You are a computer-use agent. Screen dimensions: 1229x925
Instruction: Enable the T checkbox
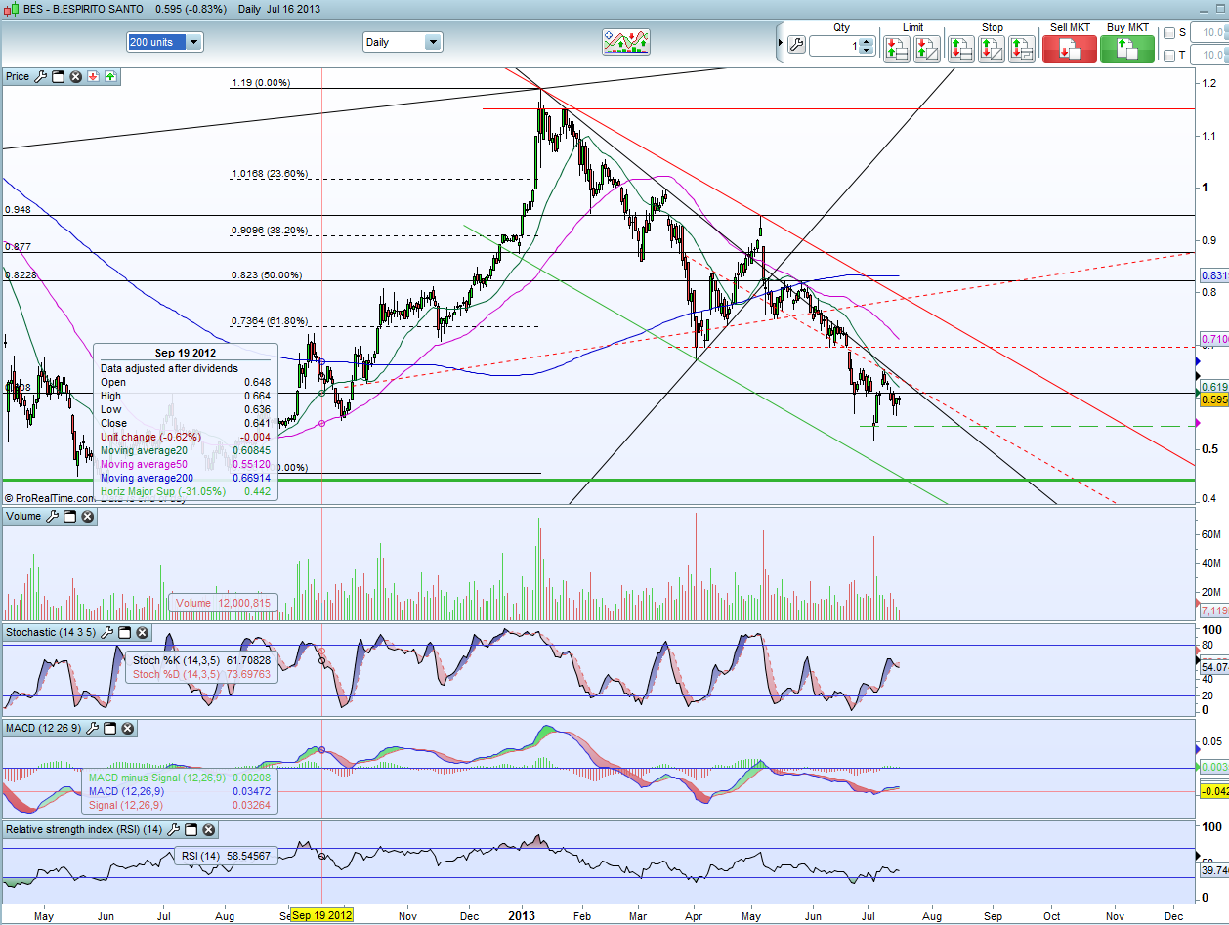pyautogui.click(x=1169, y=56)
